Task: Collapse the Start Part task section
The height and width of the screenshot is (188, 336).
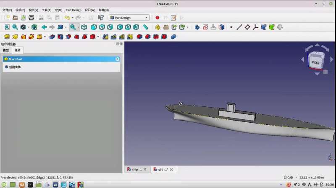Action: (x=117, y=59)
